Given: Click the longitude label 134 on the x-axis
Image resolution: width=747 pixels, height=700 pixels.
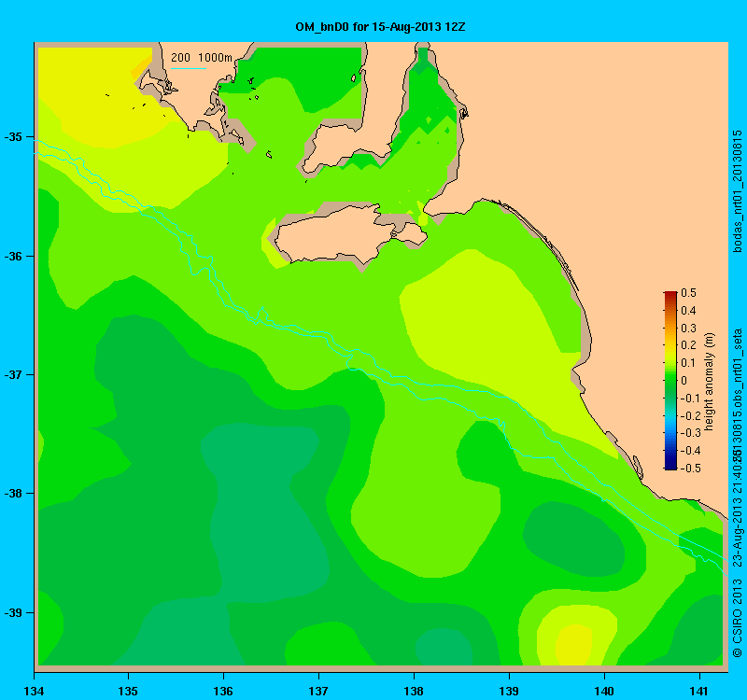Looking at the screenshot, I should [x=34, y=691].
